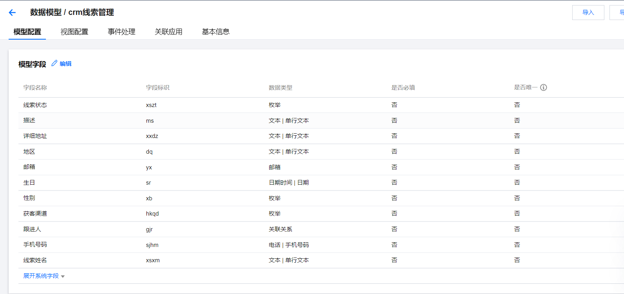This screenshot has height=294, width=624.
Task: Click 关联关系 data type cell
Action: tap(281, 229)
